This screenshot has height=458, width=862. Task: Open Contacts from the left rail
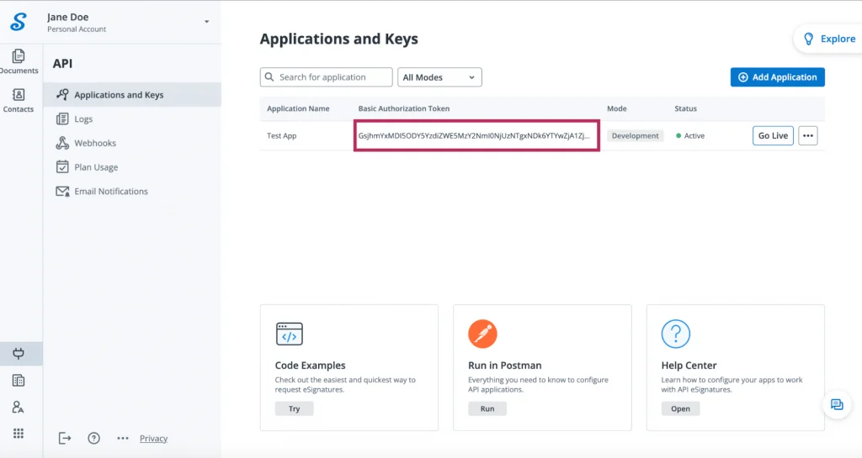19,100
